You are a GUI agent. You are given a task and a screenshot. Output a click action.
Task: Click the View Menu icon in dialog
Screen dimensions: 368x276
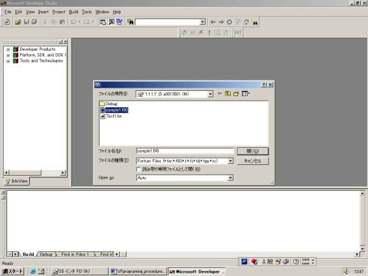pyautogui.click(x=246, y=94)
